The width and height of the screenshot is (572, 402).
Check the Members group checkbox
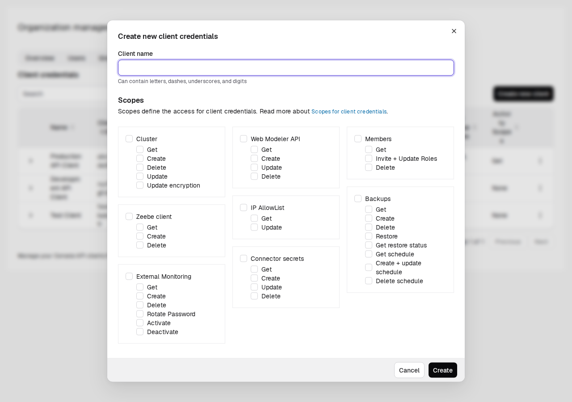[x=358, y=139]
